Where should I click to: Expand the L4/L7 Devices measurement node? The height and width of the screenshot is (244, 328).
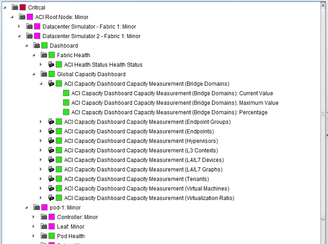coord(41,160)
